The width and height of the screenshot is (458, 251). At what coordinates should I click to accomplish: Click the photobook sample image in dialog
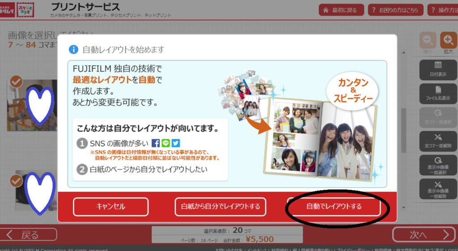click(x=320, y=140)
